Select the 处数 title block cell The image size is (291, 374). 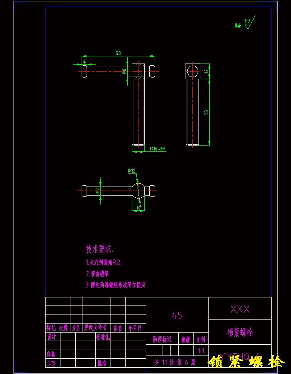64,328
